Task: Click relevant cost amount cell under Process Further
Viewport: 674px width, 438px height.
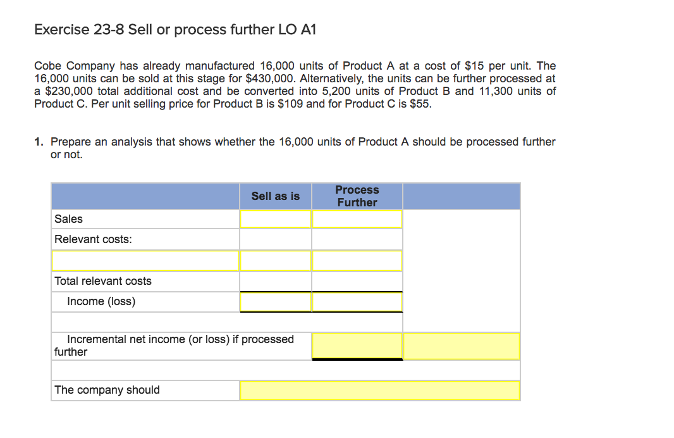Action: 357,260
